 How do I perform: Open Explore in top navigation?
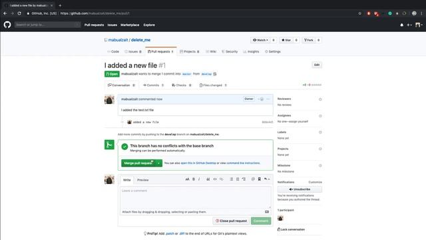[149, 25]
